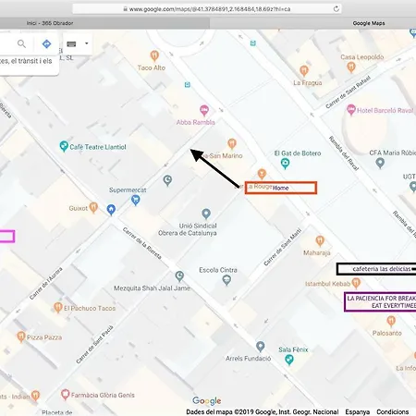416x416 pixels.
Task: Click the search magnifier icon
Action: tap(21, 43)
